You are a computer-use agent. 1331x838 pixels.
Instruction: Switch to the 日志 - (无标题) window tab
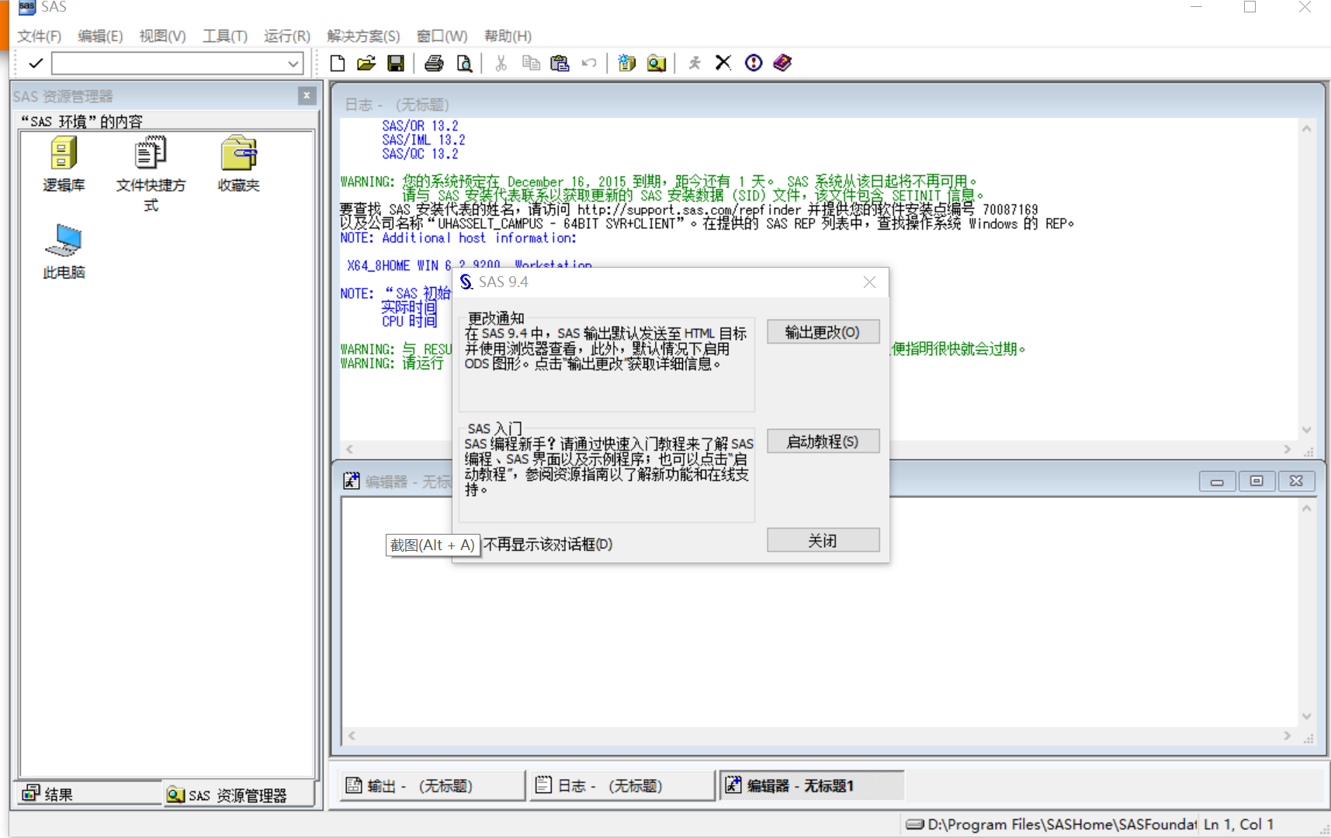[622, 786]
